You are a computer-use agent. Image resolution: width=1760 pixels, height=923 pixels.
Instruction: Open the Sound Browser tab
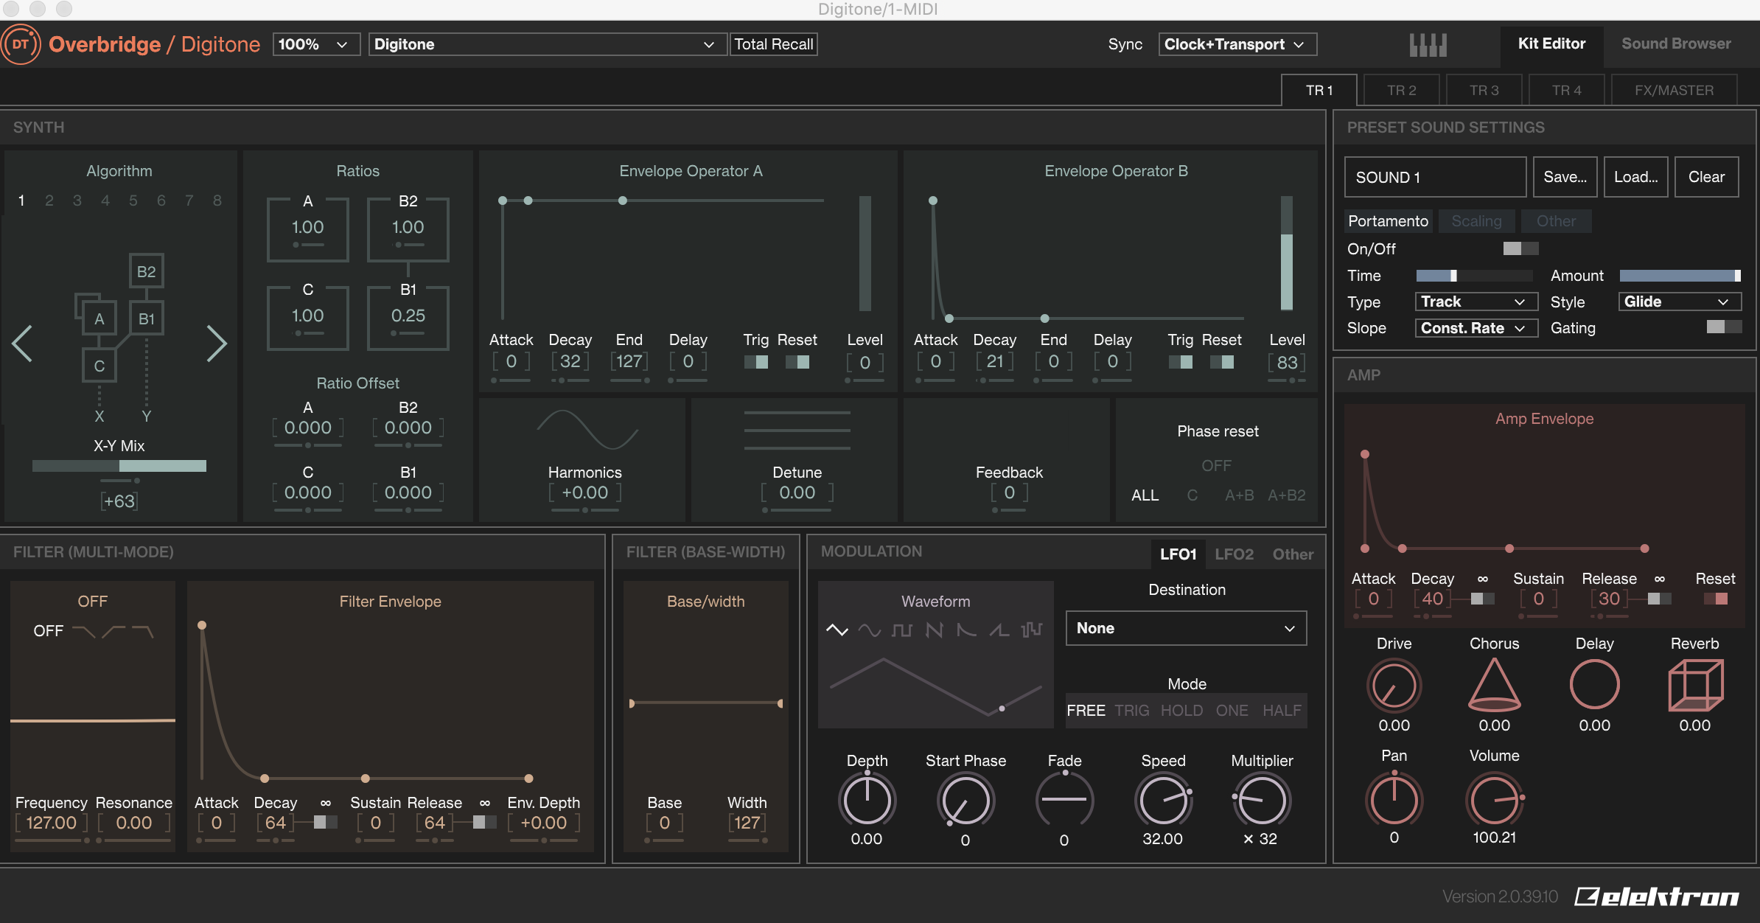click(x=1676, y=43)
